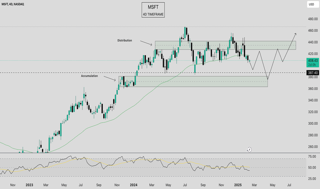Click the 480.00 price axis label
This screenshot has height=189, width=320.
(313, 19)
